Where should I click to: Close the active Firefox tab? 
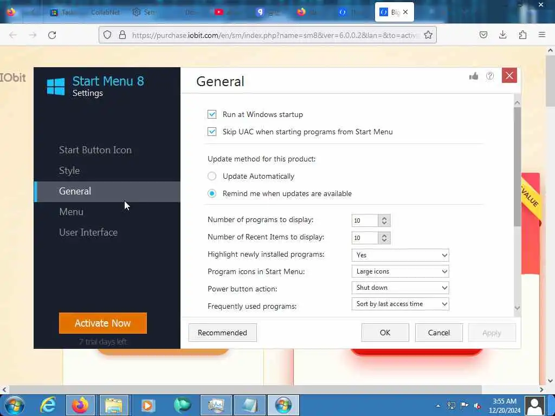coord(405,12)
